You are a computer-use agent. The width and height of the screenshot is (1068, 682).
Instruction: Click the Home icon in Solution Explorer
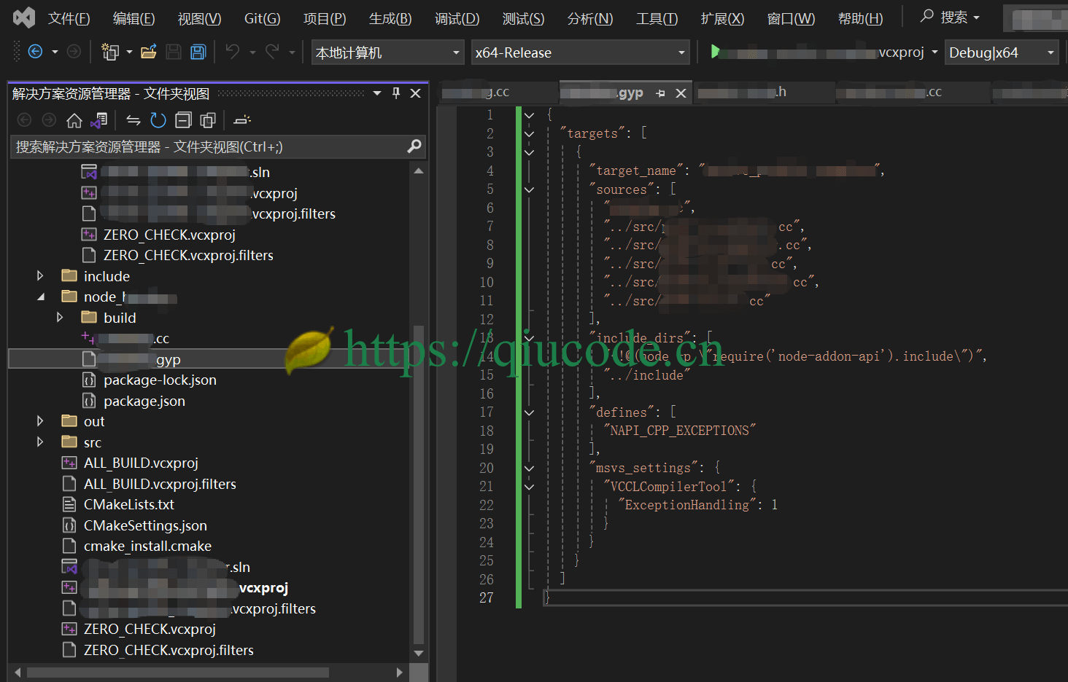(x=74, y=120)
